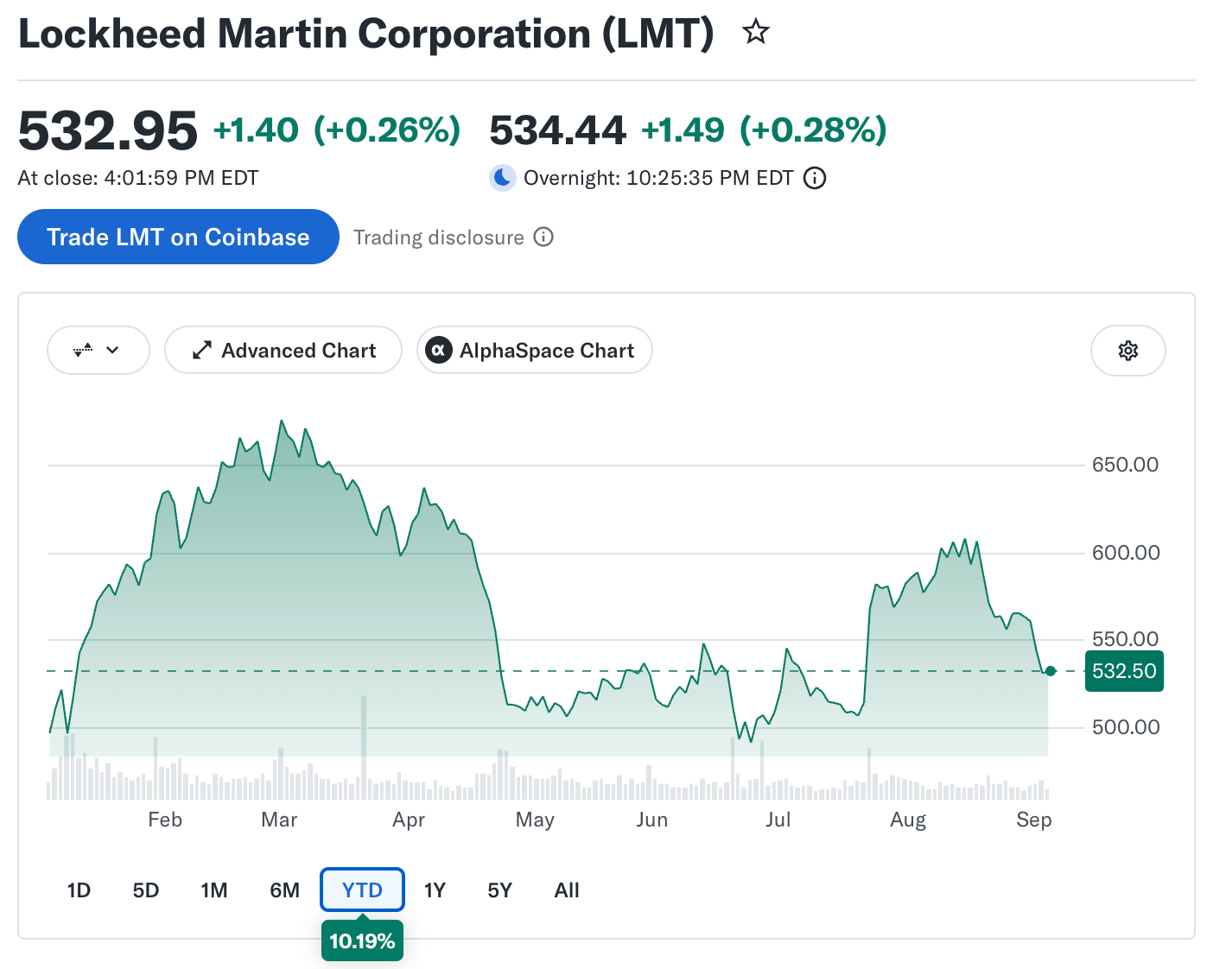Select the 5D time range
Image resolution: width=1213 pixels, height=969 pixels.
tap(146, 890)
